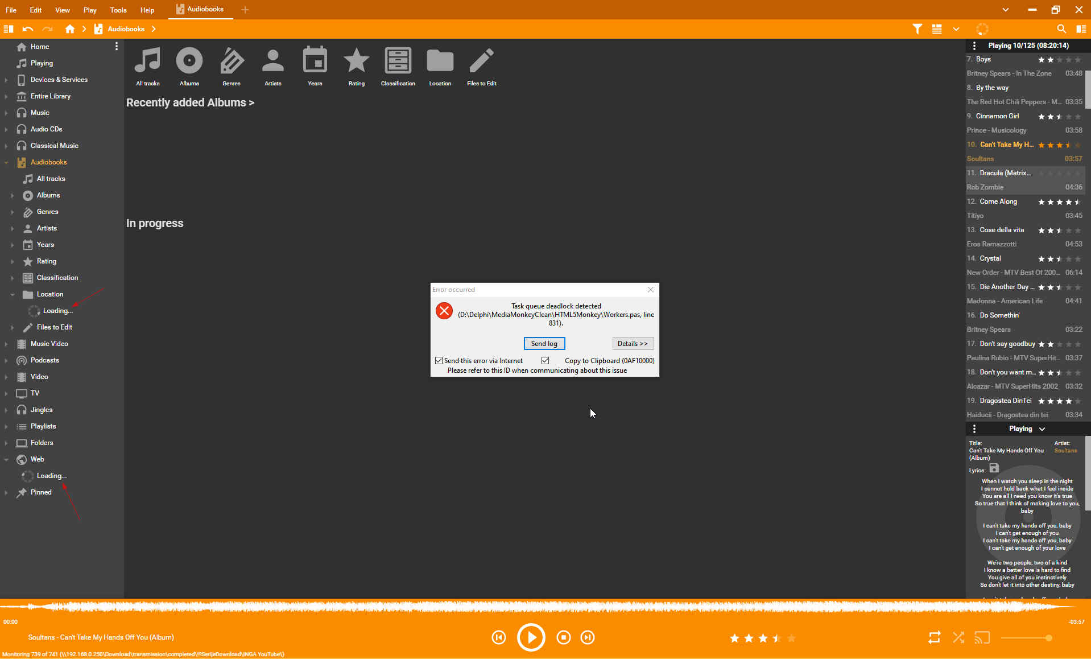Toggle shuffle playback icon
Image resolution: width=1091 pixels, height=659 pixels.
pyautogui.click(x=958, y=637)
